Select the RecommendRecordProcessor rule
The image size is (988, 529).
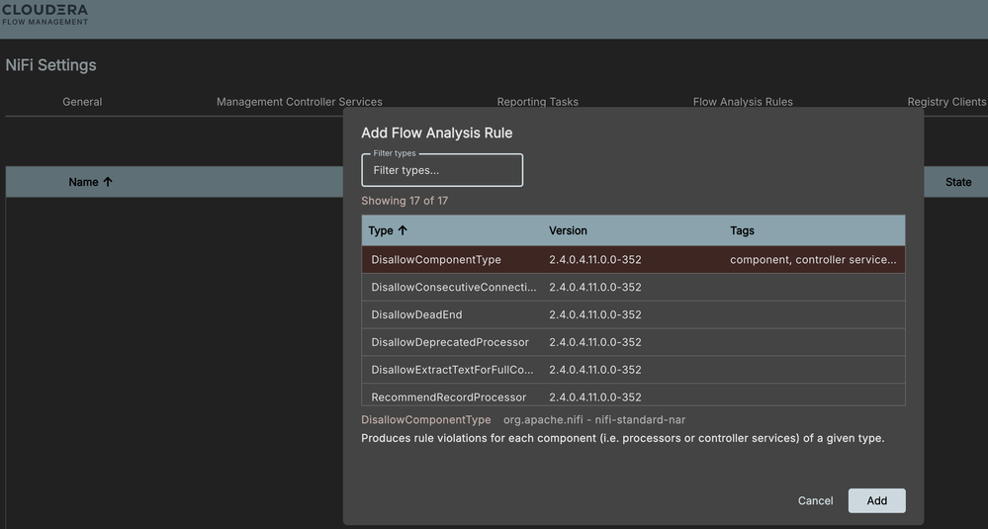click(x=448, y=397)
